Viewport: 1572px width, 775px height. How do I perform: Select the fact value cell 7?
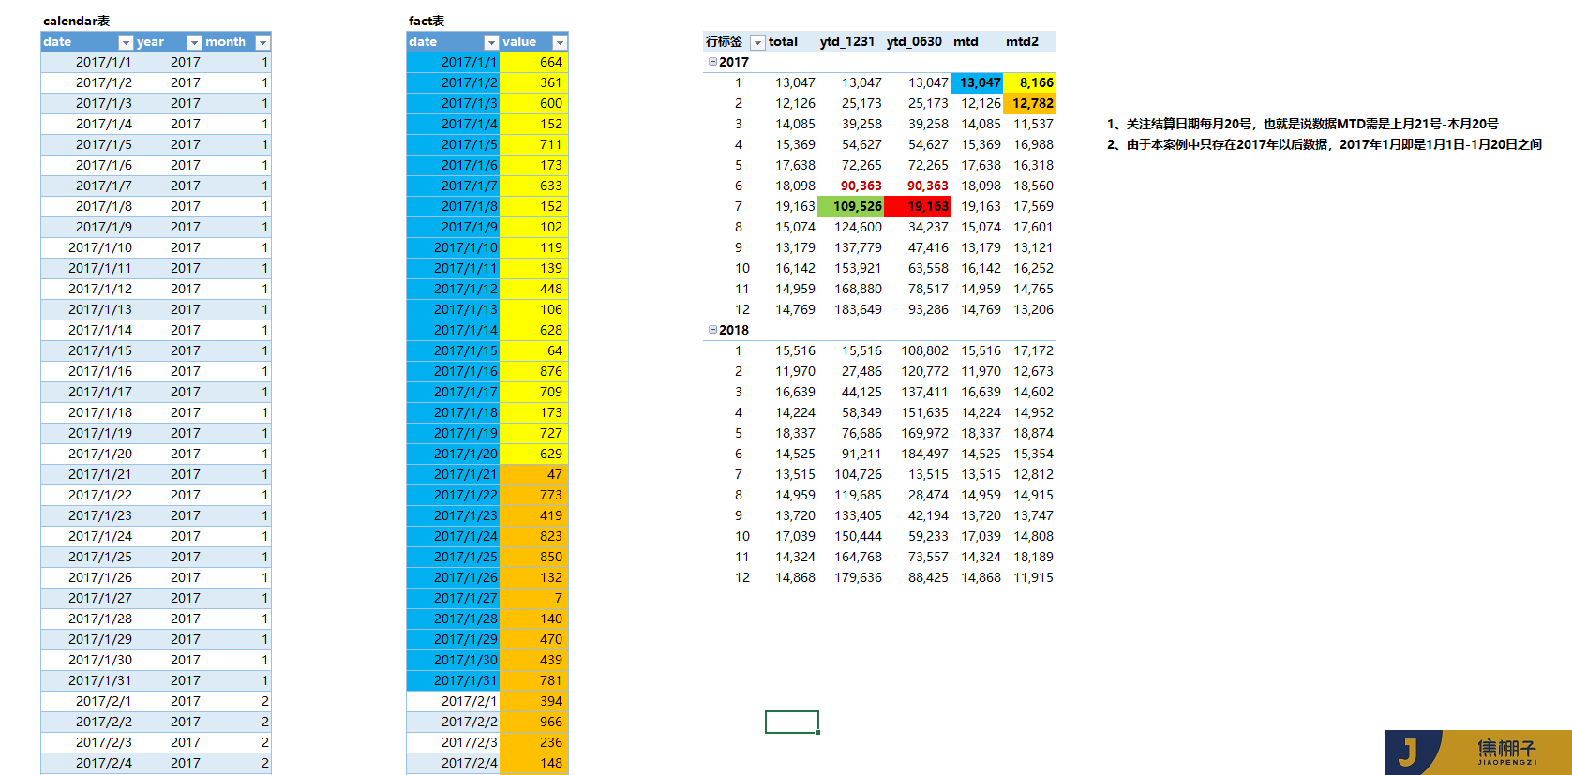533,598
